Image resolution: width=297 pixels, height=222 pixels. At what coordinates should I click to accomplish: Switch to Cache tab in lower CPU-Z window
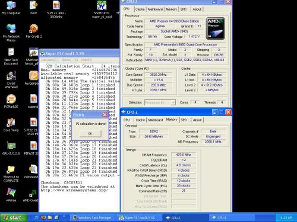[140, 120]
